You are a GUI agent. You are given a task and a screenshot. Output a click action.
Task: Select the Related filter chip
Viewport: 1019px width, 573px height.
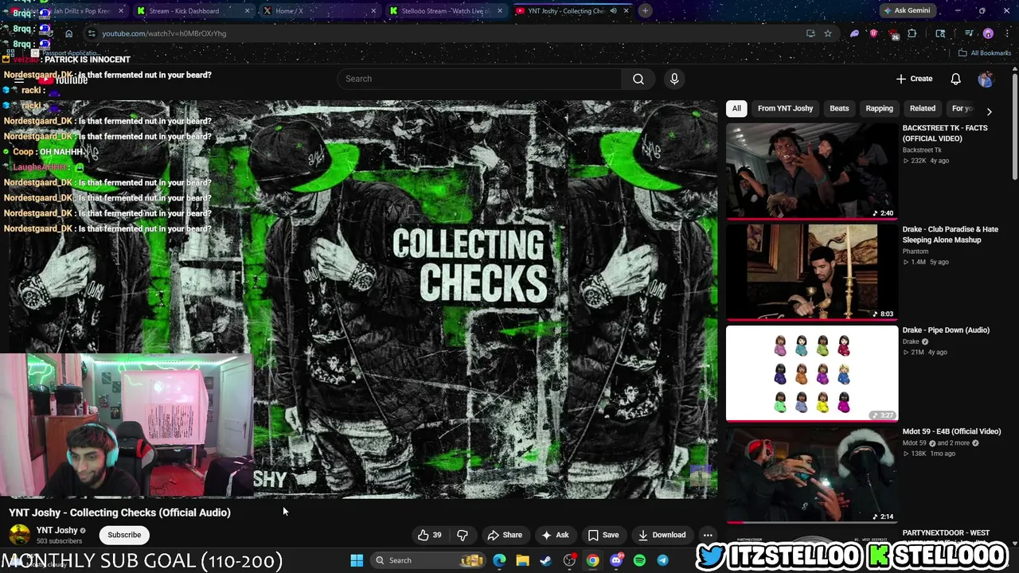click(923, 108)
